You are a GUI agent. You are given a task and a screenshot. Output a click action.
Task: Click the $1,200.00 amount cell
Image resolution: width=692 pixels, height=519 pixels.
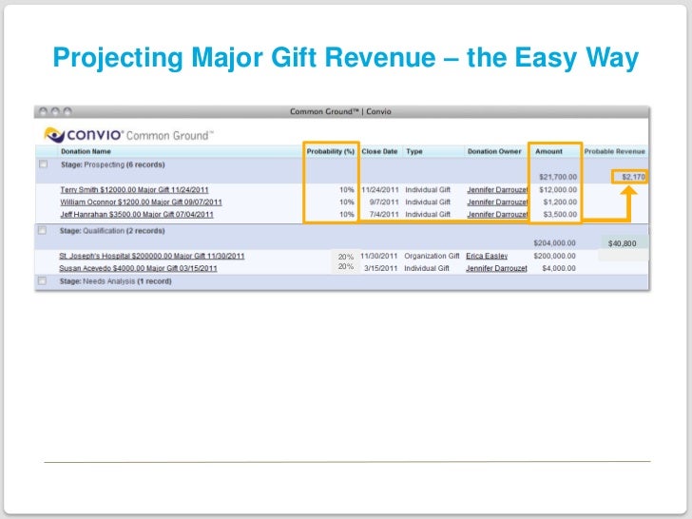[560, 202]
